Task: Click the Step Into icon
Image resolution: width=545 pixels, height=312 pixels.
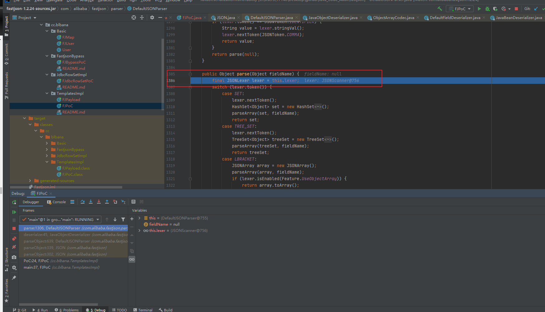Action: [x=91, y=202]
